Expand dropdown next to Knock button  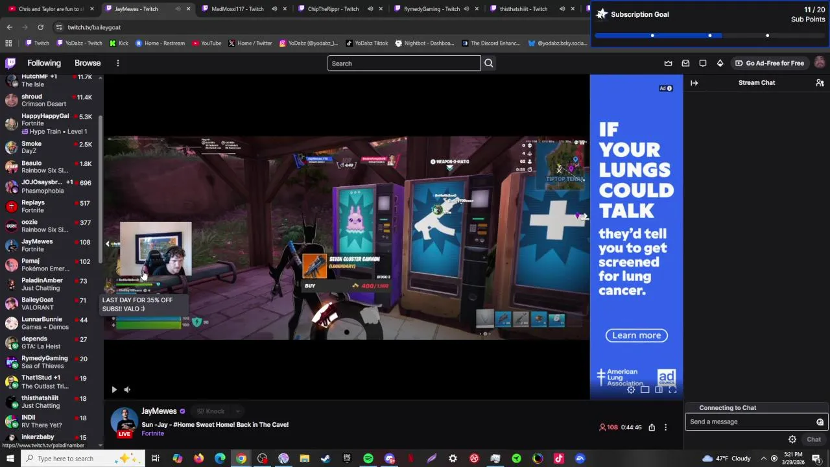[x=238, y=411]
